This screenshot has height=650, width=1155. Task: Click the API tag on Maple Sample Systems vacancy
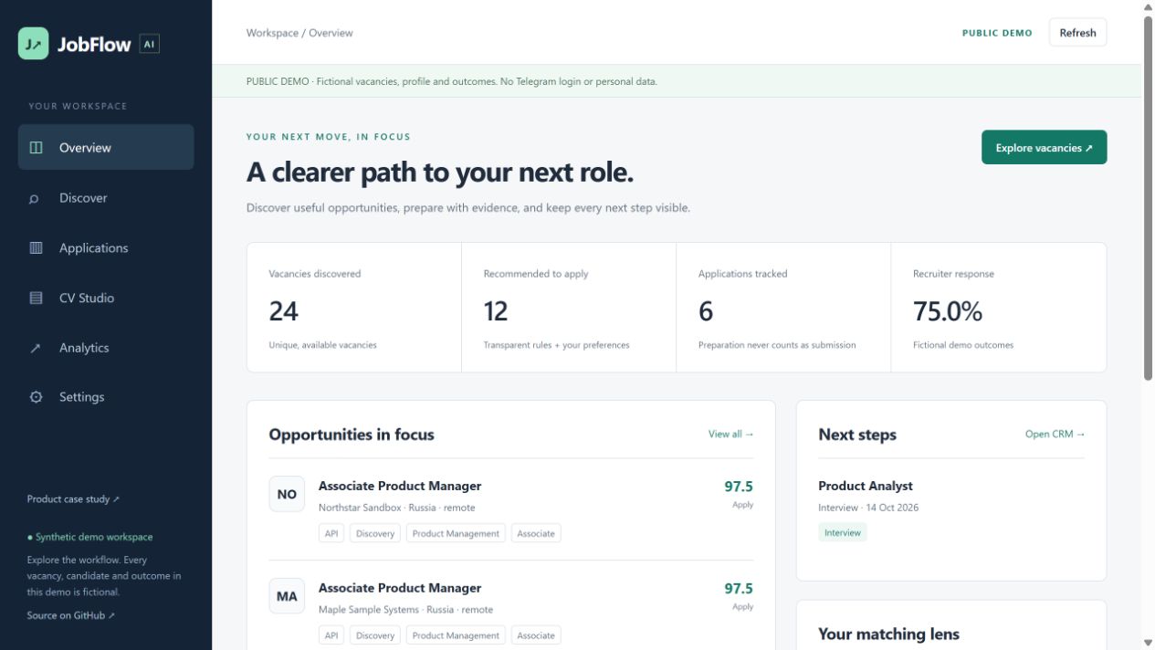point(331,635)
